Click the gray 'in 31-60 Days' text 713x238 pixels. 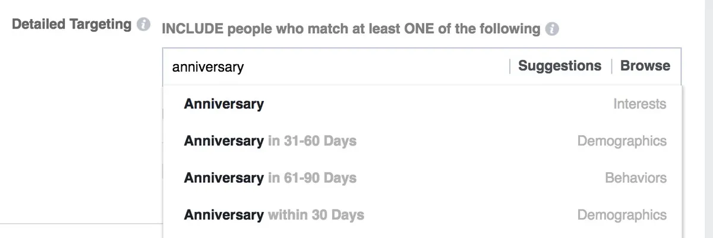(313, 141)
